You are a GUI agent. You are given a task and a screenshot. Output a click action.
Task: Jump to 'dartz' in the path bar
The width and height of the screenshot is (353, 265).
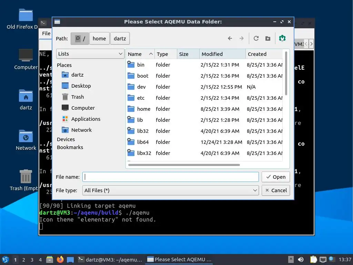pos(120,39)
